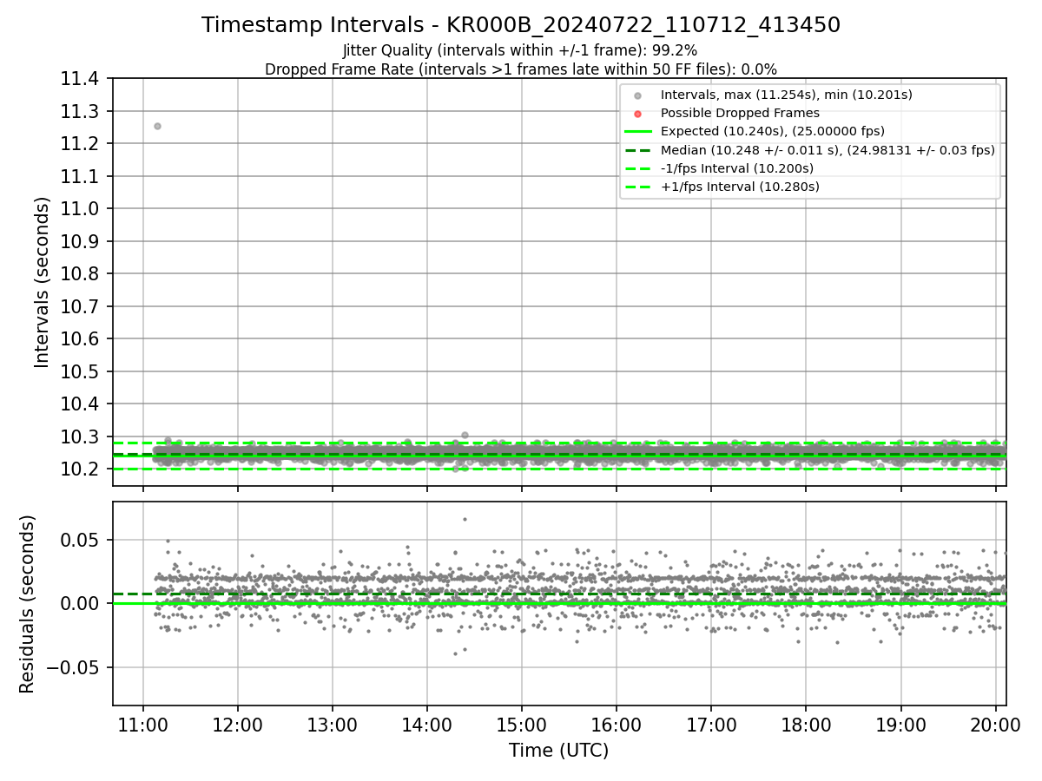This screenshot has width=1042, height=781.
Task: Click the '−0.05' residuals tick label
Action: (74, 668)
